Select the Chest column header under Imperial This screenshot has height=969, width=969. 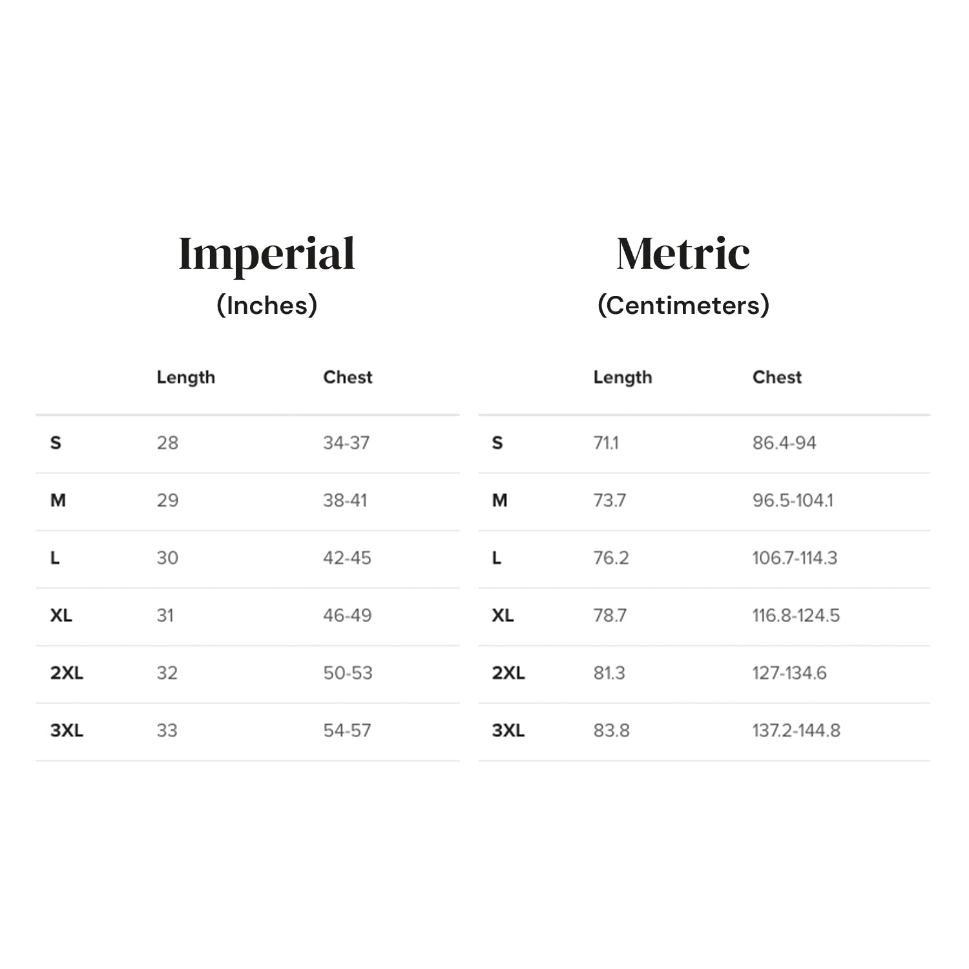(348, 377)
